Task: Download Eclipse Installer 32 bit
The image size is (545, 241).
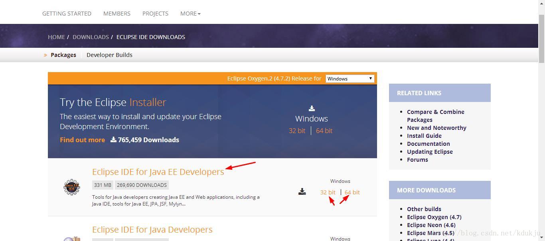Action: pos(297,131)
